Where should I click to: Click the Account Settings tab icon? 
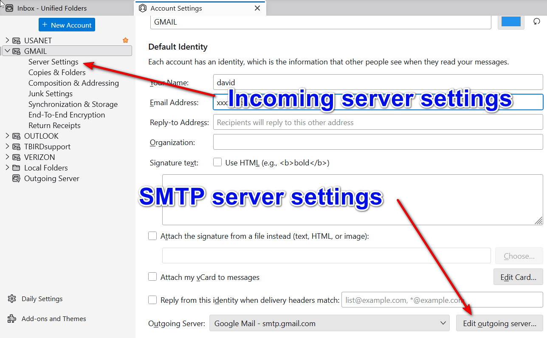click(143, 8)
